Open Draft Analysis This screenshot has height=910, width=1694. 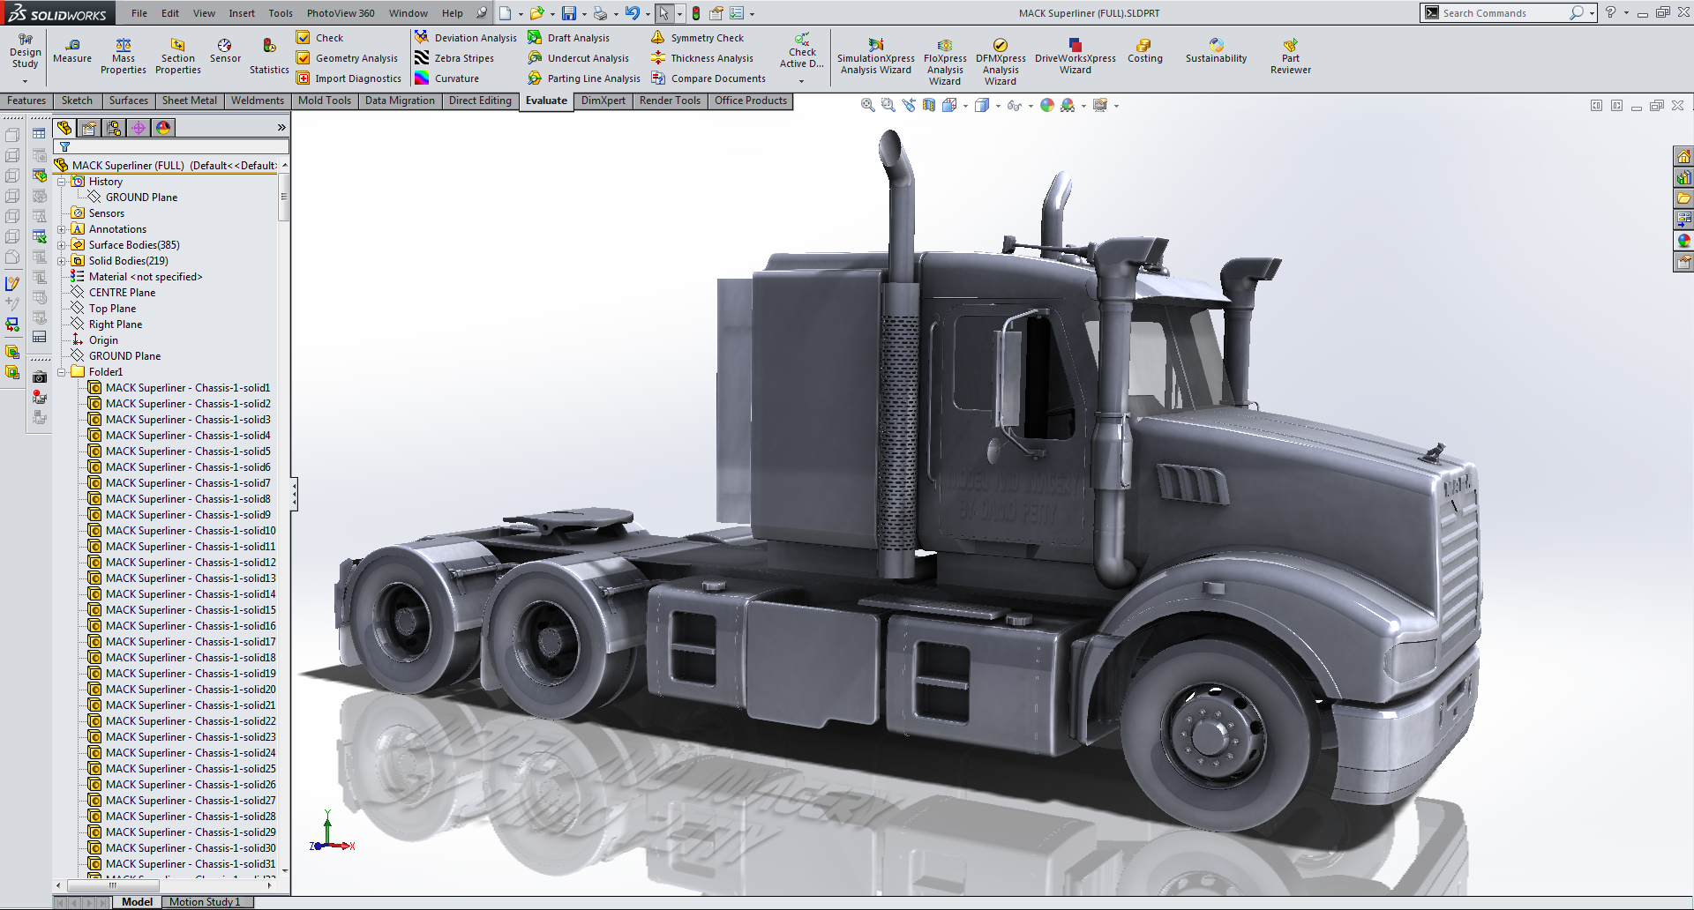click(569, 38)
